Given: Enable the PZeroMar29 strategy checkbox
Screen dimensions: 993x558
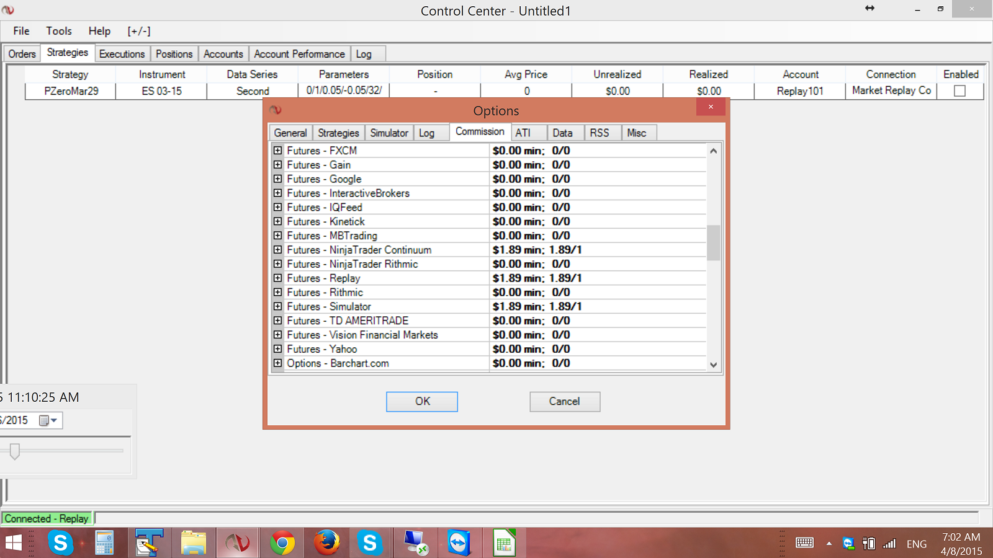Looking at the screenshot, I should (x=959, y=91).
